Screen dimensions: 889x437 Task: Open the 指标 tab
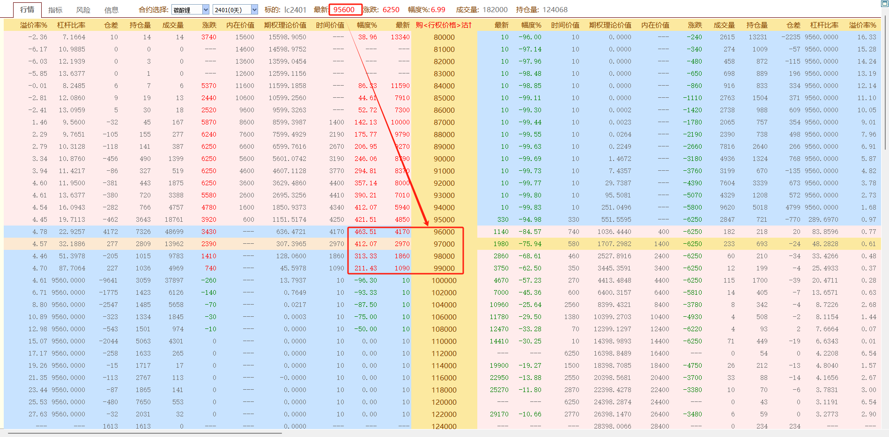pyautogui.click(x=55, y=10)
